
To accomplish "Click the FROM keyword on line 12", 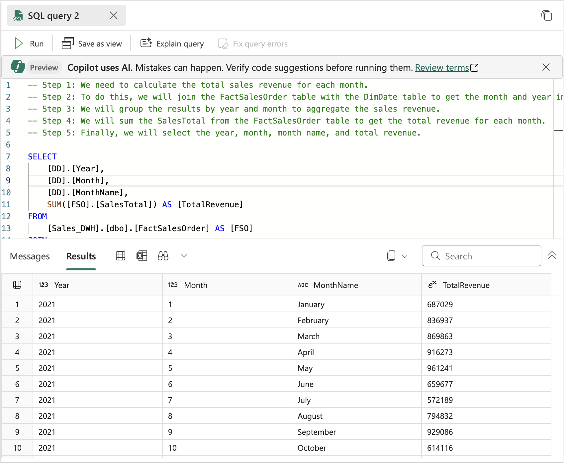I will point(38,216).
